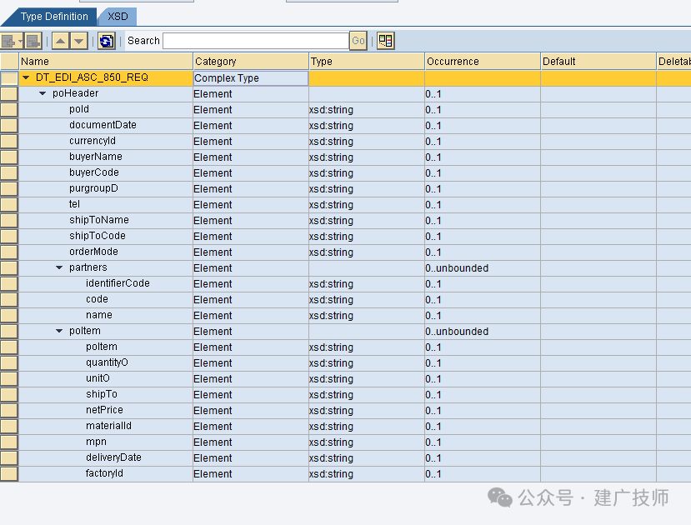
Task: Click the Go search button
Action: (358, 41)
